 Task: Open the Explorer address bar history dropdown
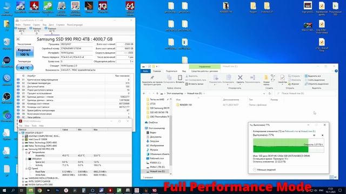(264, 93)
